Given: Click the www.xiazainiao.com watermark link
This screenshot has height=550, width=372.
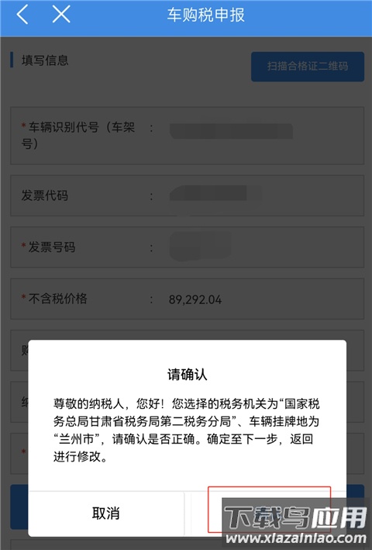Looking at the screenshot, I should pos(296,538).
